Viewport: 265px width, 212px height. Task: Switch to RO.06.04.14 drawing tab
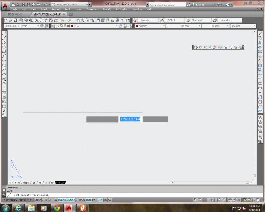click(x=15, y=14)
